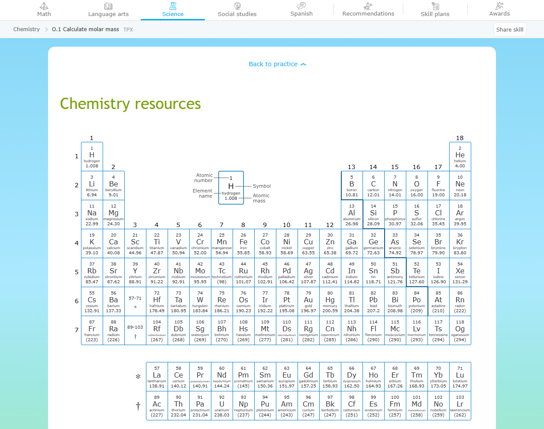Click the hydrogen legend example cell
The image size is (544, 429).
(231, 188)
